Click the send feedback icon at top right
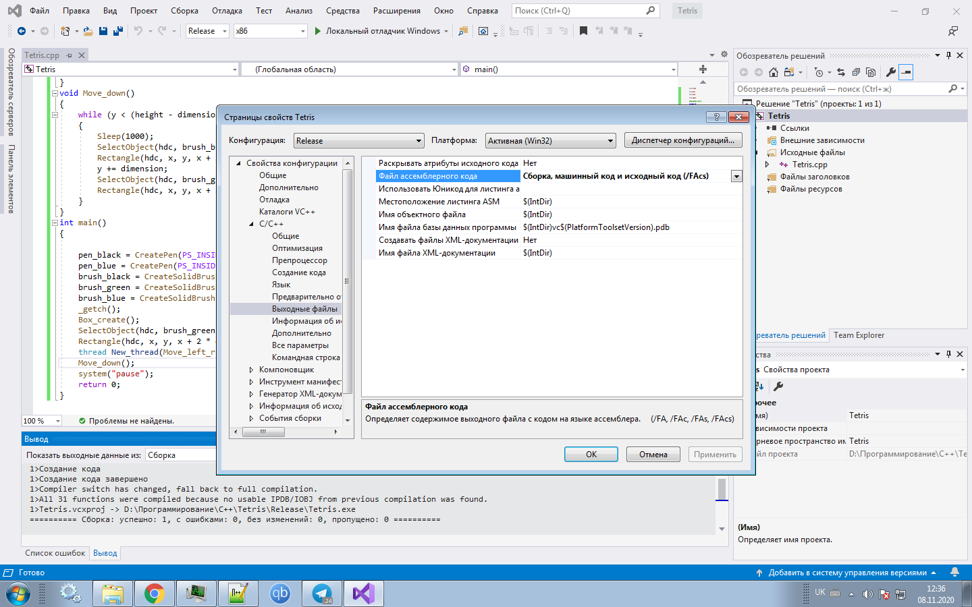This screenshot has height=607, width=972. (953, 31)
